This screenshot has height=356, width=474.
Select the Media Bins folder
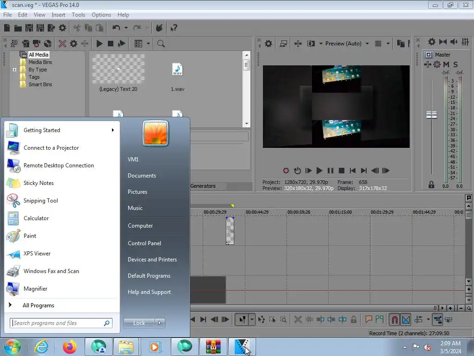coord(40,62)
